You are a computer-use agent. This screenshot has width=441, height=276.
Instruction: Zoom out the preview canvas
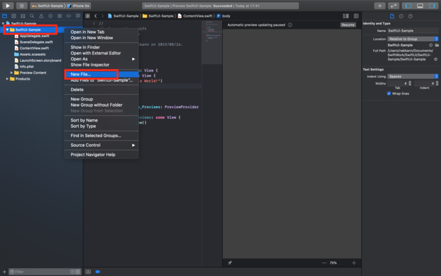[324, 263]
